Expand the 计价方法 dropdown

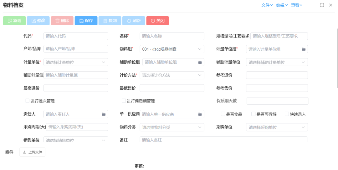click(172, 75)
